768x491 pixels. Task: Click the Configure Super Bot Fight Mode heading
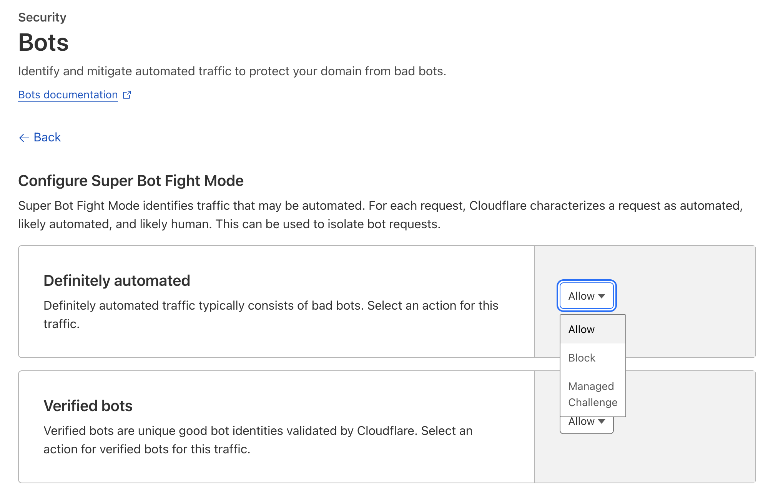[131, 181]
